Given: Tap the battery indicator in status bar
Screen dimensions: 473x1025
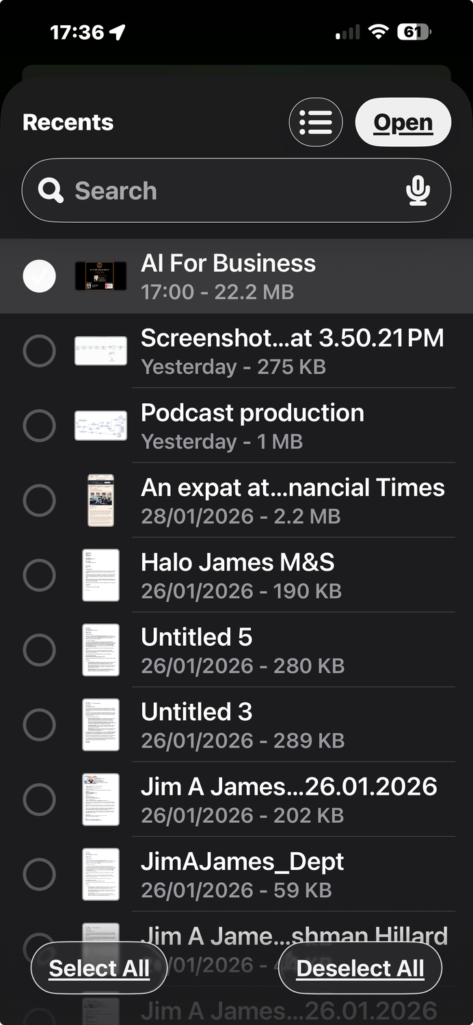Looking at the screenshot, I should [x=414, y=32].
